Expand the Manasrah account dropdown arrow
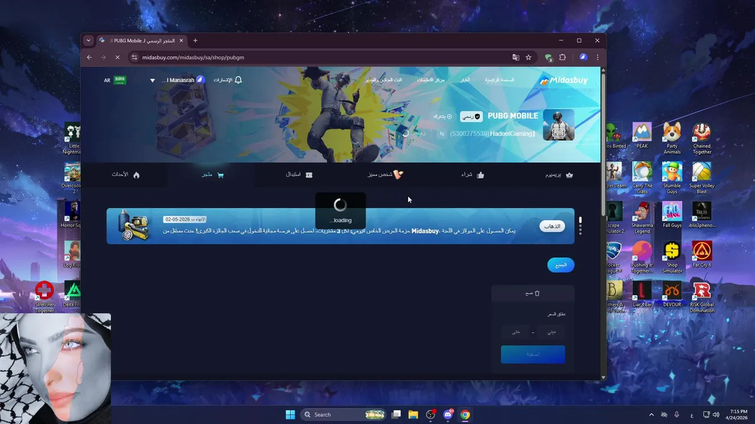The width and height of the screenshot is (755, 424). [x=152, y=80]
